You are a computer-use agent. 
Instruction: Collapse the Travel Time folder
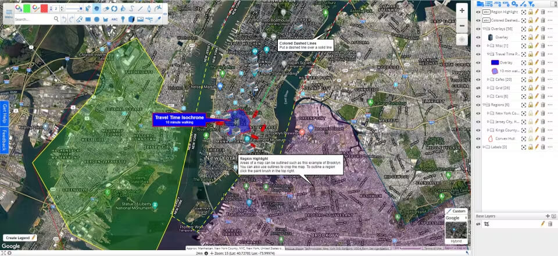pyautogui.click(x=488, y=54)
